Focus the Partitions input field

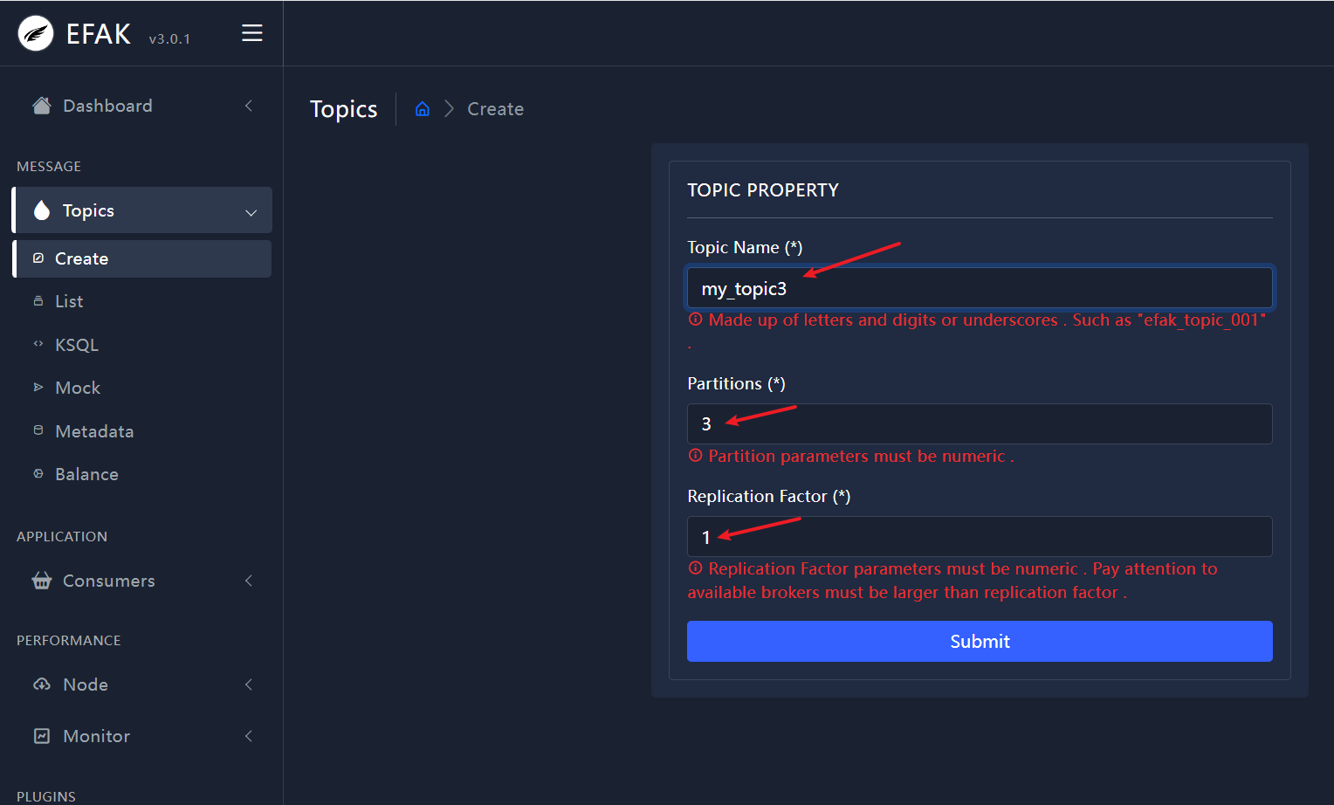point(980,423)
